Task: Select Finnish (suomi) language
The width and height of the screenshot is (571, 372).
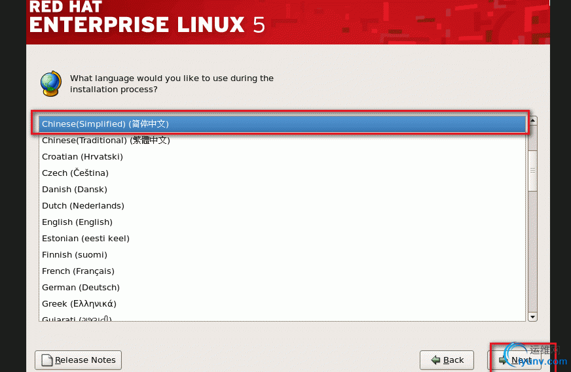Action: [x=282, y=255]
